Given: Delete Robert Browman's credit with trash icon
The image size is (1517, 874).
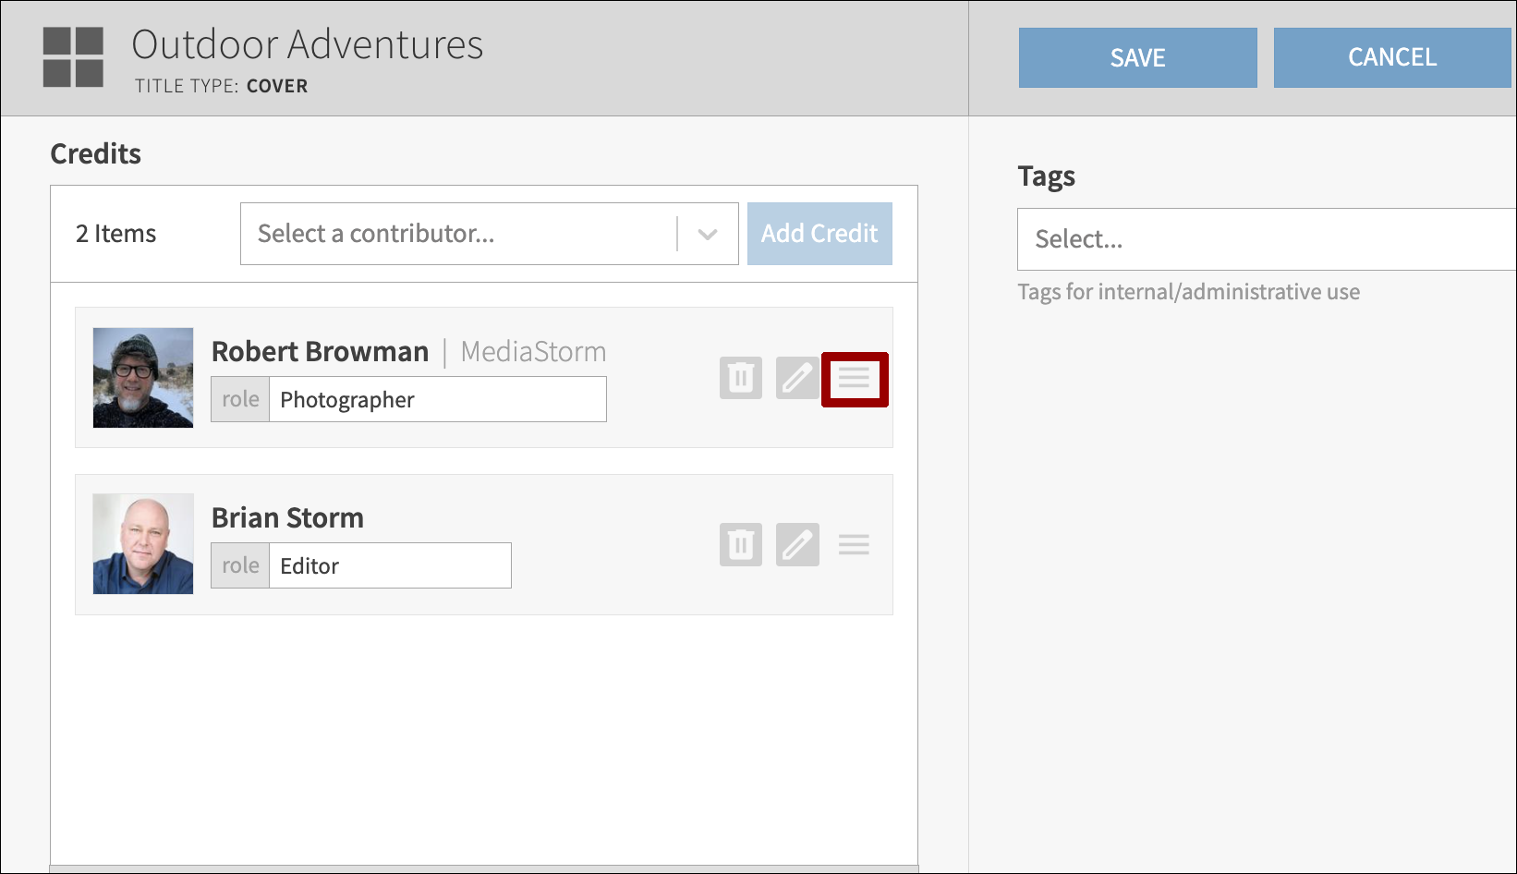Looking at the screenshot, I should 740,378.
